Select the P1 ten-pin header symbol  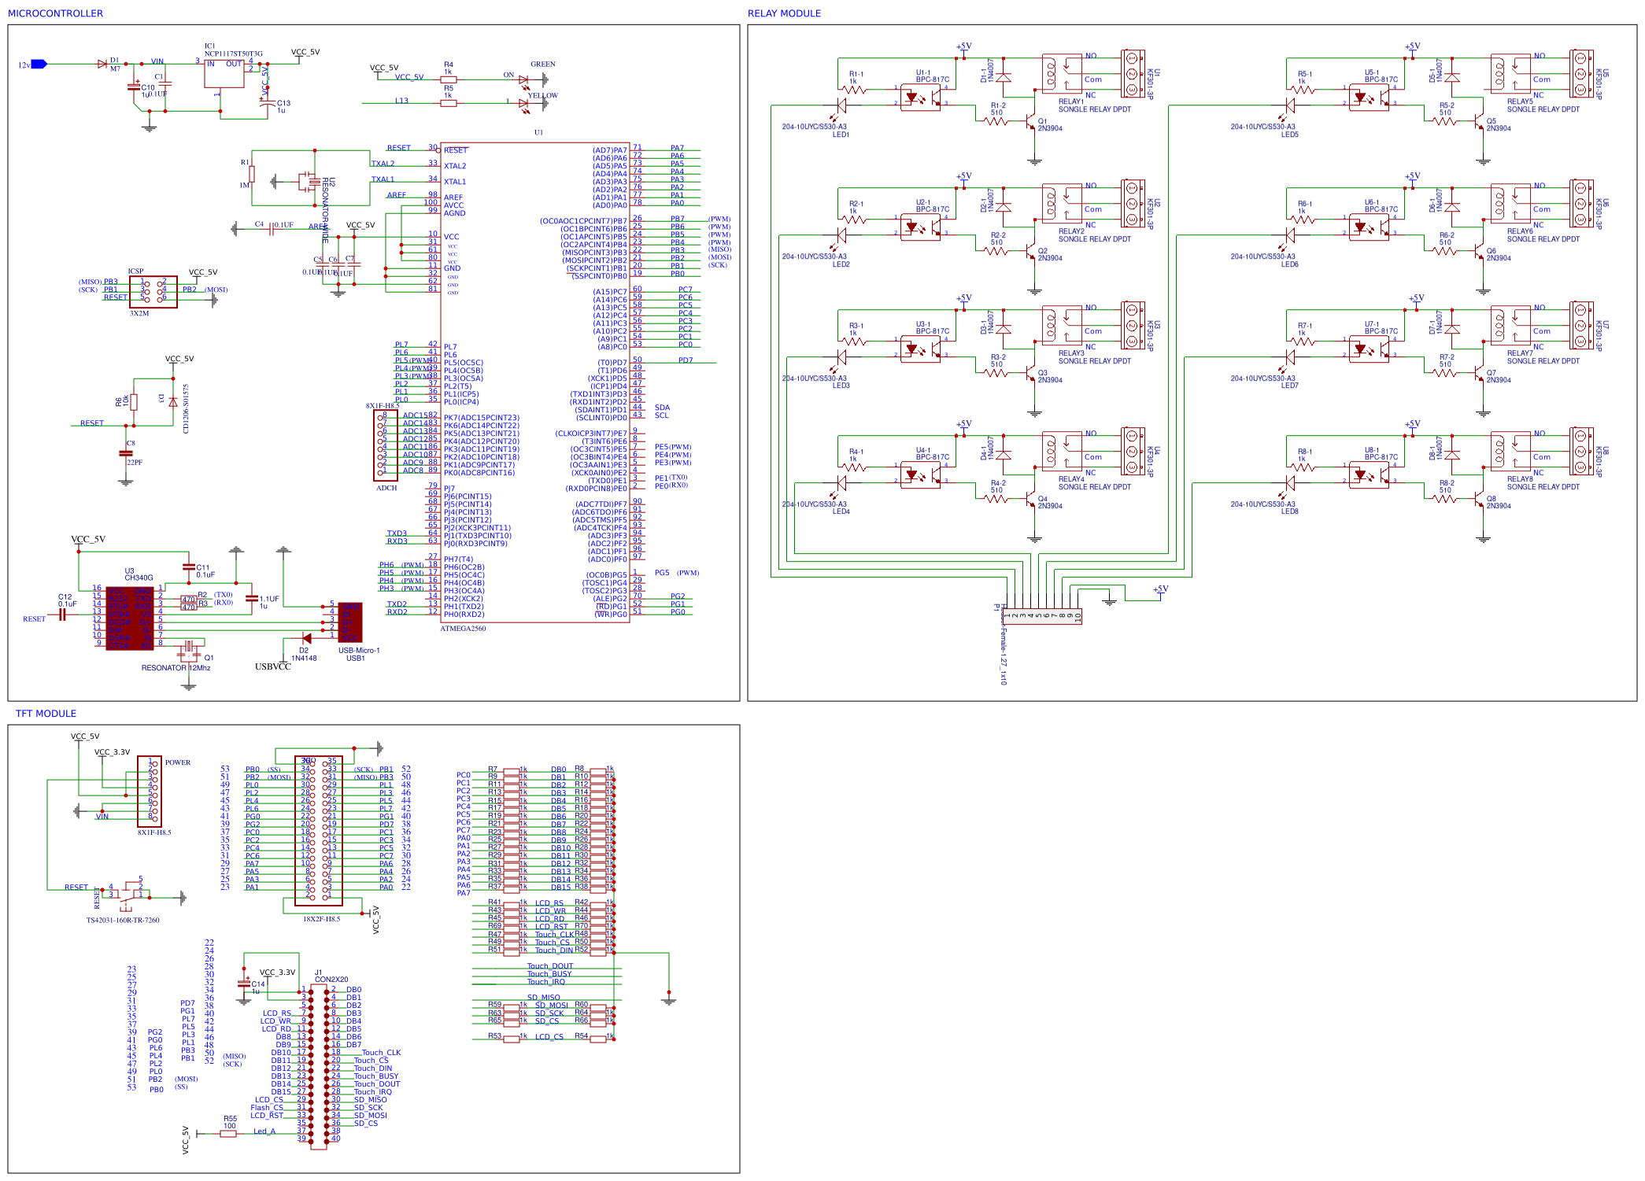point(1042,616)
